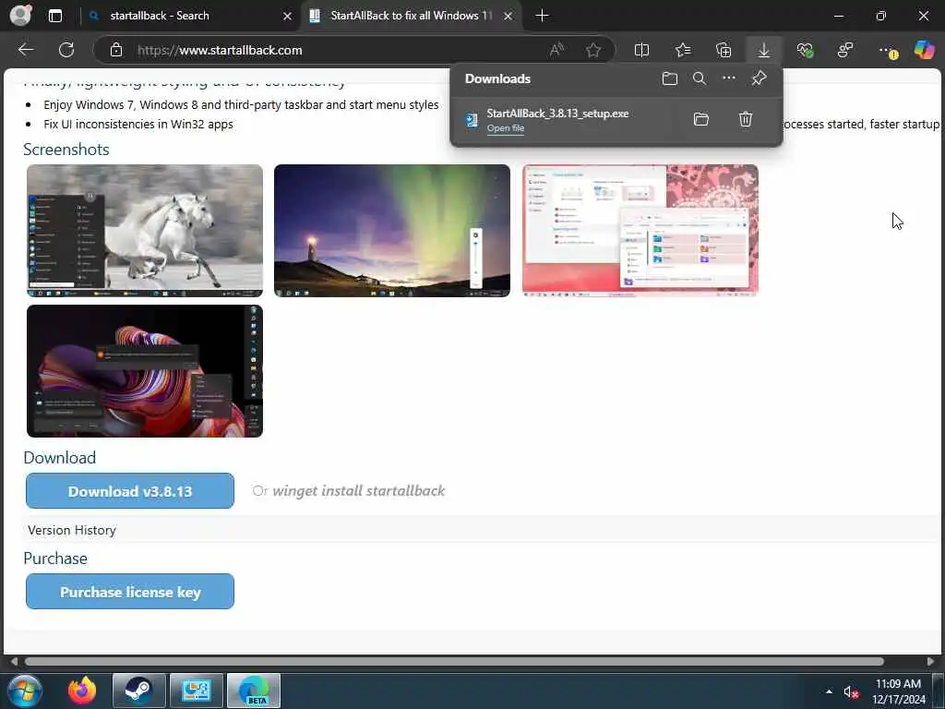
Task: Open Settings and more ellipsis
Action: click(x=887, y=51)
